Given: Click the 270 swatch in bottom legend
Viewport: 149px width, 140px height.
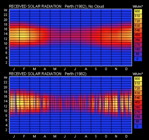Looking at the screenshot, I should click(x=138, y=112).
